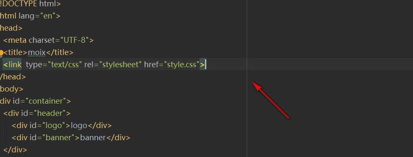Click the highlighted closing bracket of link tag

pyautogui.click(x=202, y=65)
